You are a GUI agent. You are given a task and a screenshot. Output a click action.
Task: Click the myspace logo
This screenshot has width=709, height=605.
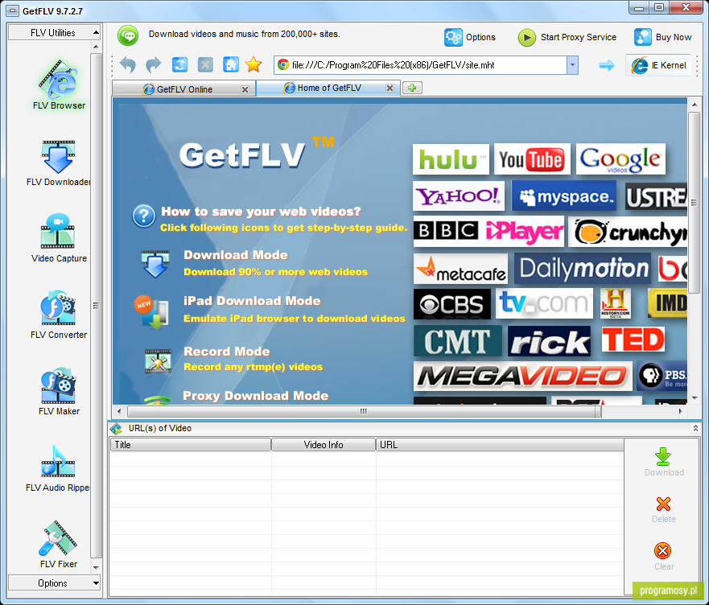coord(564,196)
